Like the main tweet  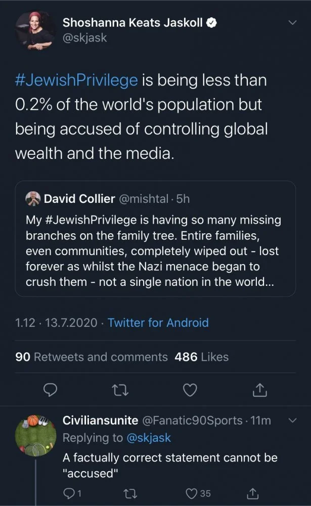point(189,390)
